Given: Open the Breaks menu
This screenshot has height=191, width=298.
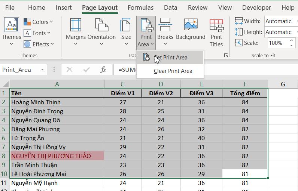Looking at the screenshot, I should 165,31.
